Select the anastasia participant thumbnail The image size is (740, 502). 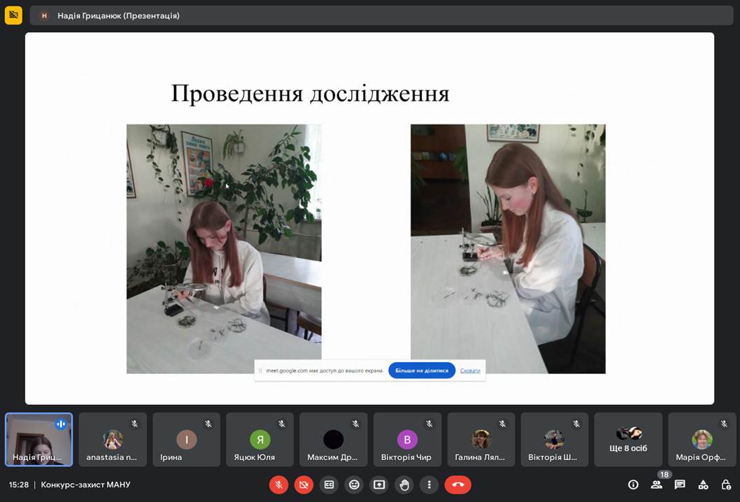point(113,439)
